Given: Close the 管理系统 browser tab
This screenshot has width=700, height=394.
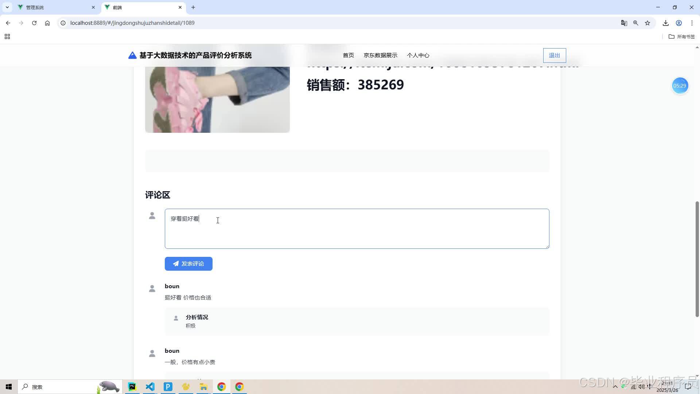Looking at the screenshot, I should [93, 7].
